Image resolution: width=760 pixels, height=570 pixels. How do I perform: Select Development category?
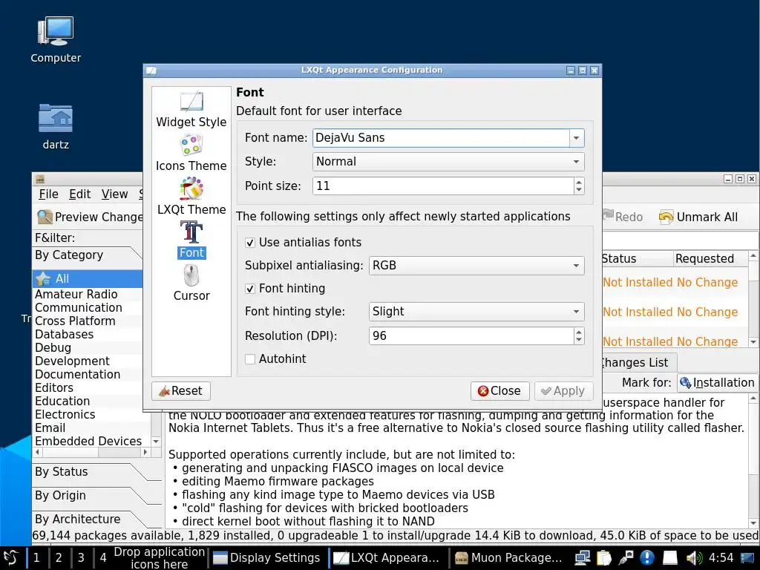pos(72,361)
